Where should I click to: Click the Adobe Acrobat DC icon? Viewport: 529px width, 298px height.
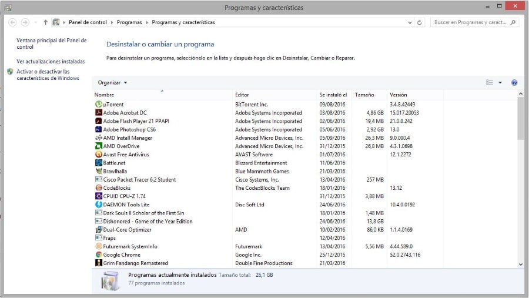coord(99,113)
